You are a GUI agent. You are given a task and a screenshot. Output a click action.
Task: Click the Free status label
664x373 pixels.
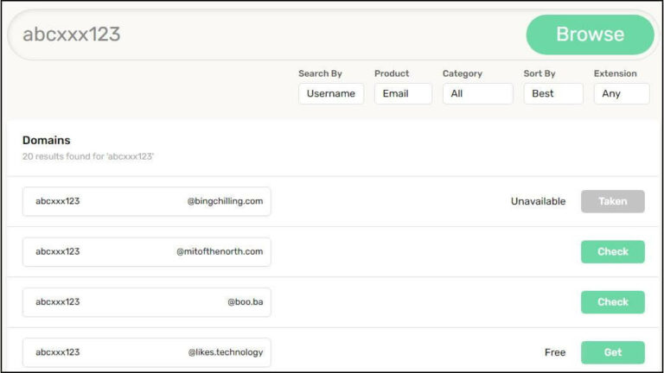pyautogui.click(x=554, y=352)
